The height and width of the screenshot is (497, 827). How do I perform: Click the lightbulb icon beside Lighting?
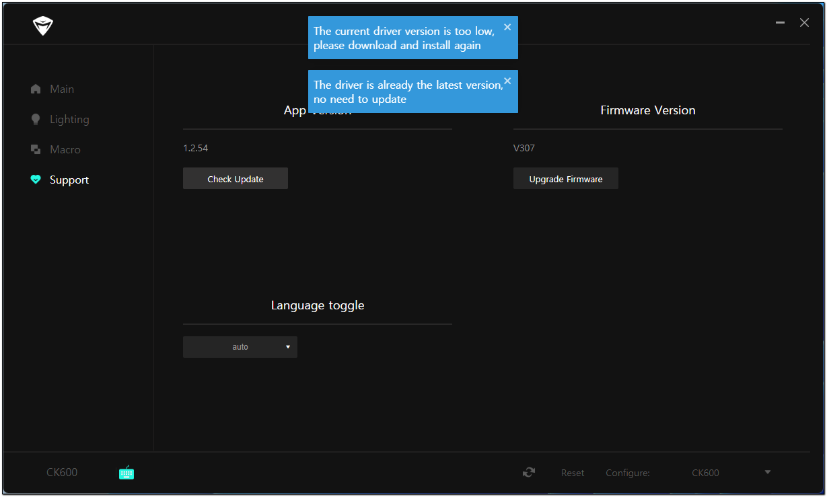(x=36, y=120)
